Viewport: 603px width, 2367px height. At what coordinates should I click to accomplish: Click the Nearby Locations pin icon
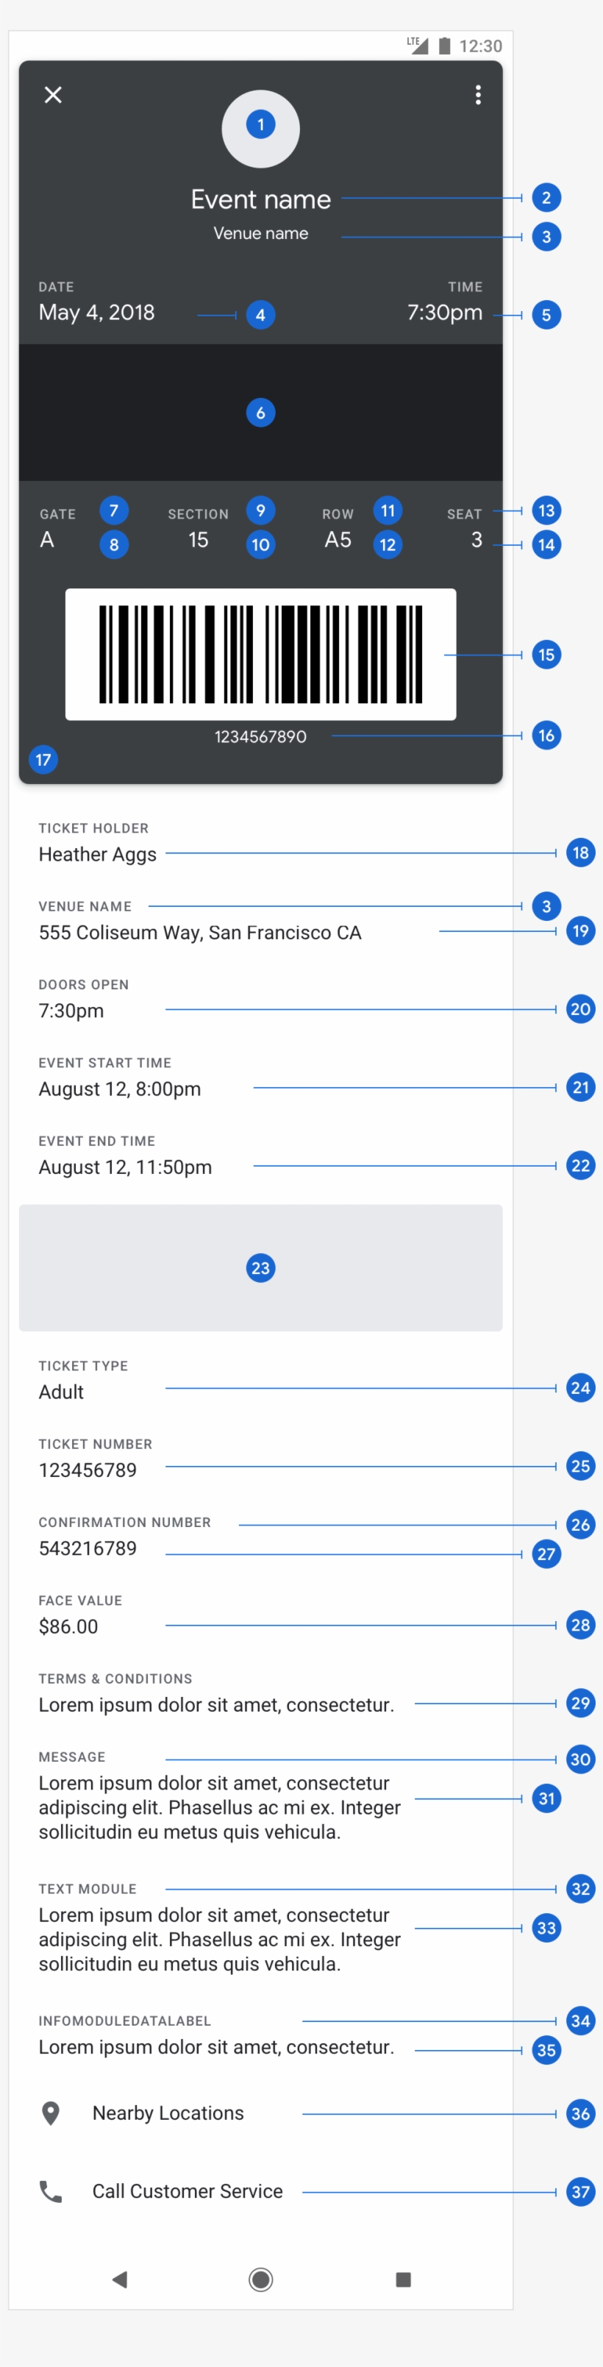51,2113
